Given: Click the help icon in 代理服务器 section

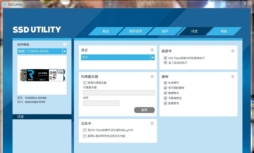Looking at the screenshot, I should tap(152, 76).
